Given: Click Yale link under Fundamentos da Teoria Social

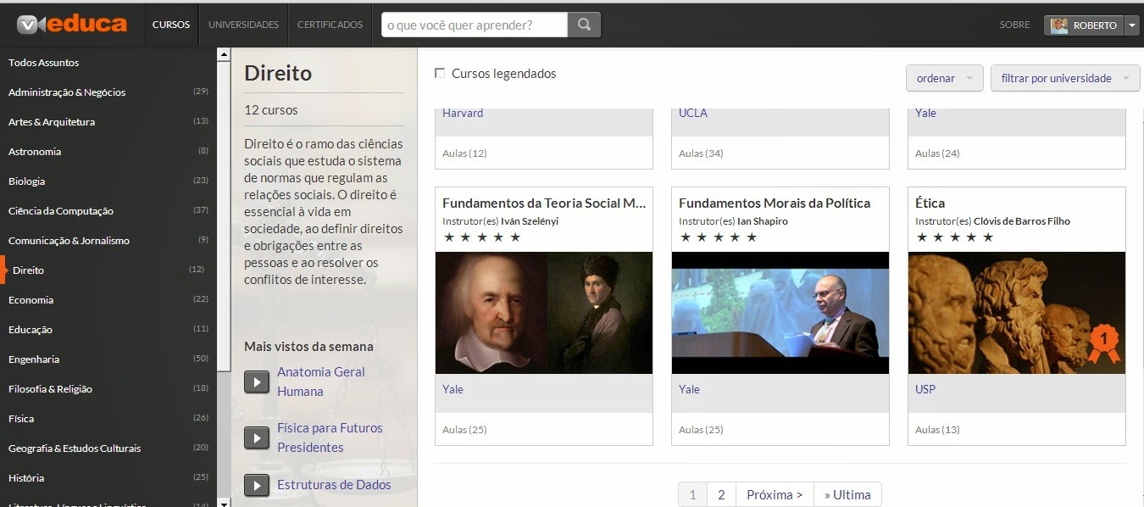Looking at the screenshot, I should (x=453, y=389).
